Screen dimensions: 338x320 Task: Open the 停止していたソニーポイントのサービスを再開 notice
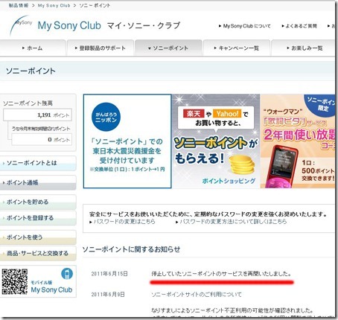221,274
